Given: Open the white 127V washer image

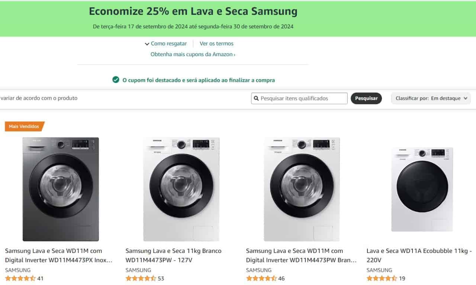Looking at the screenshot, I should [181, 189].
